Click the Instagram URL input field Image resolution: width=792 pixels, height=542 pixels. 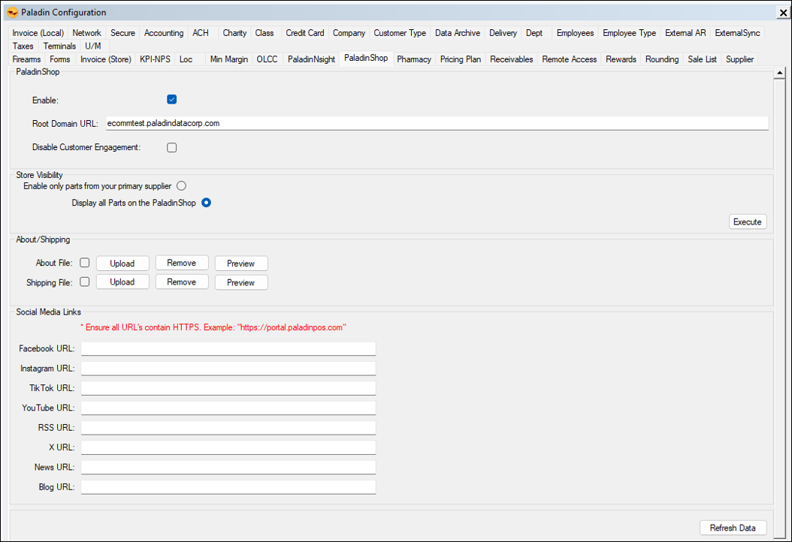228,369
